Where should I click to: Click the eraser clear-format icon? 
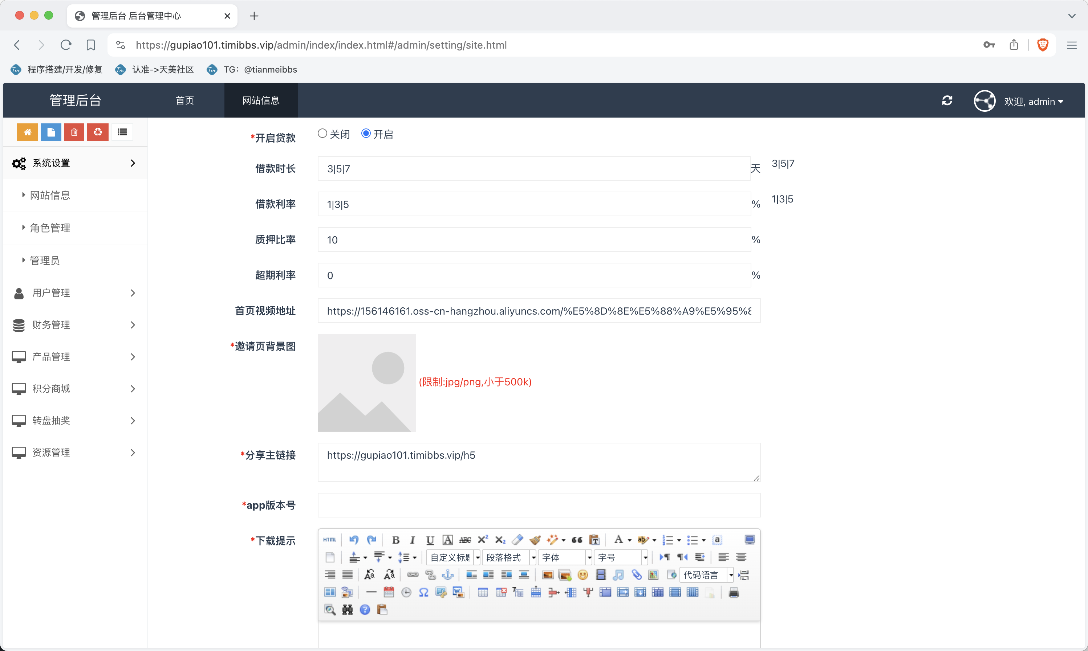[517, 540]
